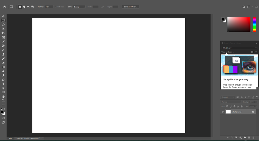Choose Add to selection mode
Image resolution: width=259 pixels, height=141 pixels.
tap(24, 7)
